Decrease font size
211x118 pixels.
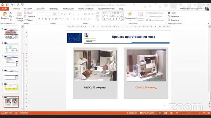click(65, 14)
